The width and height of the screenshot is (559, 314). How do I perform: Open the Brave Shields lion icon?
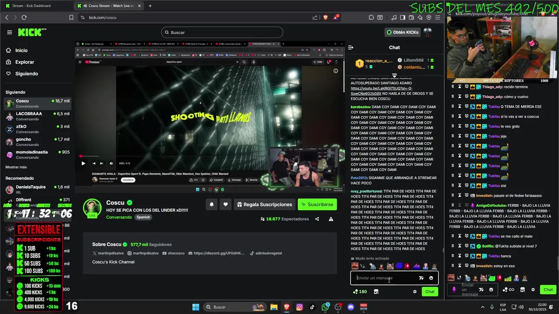click(x=325, y=17)
